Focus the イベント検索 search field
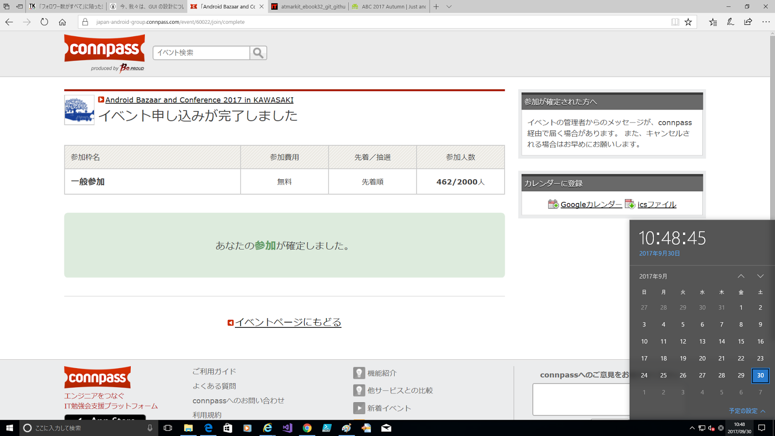This screenshot has width=775, height=436. point(201,53)
